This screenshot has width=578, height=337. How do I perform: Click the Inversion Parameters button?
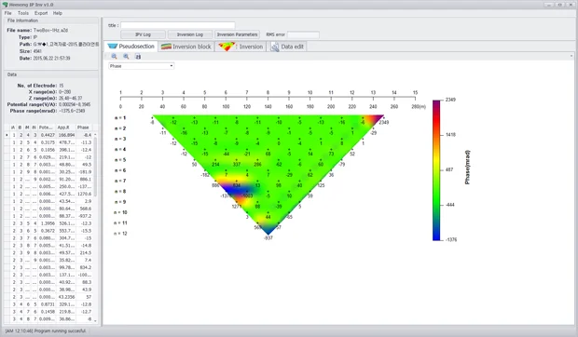pos(237,34)
